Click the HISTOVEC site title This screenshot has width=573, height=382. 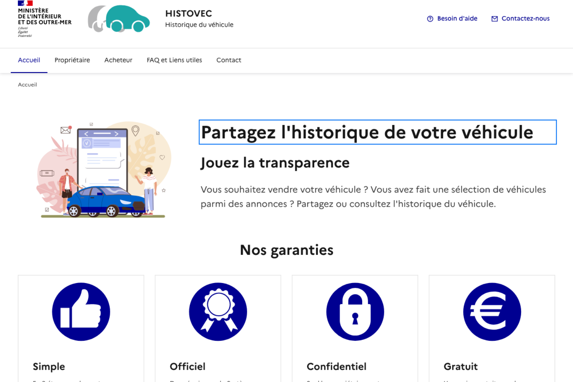tap(189, 13)
